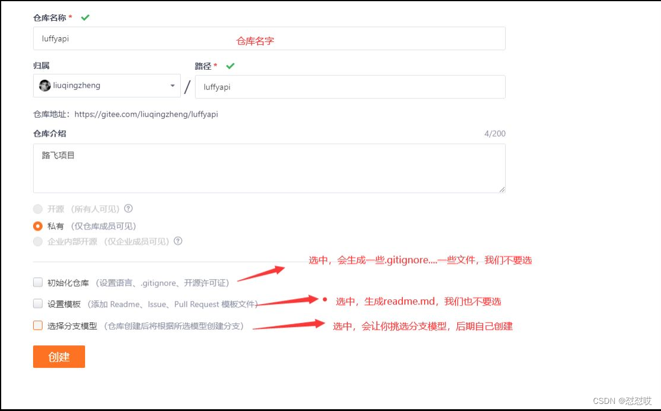Click the 仓库名称 input field containing luffyapi

coord(269,38)
